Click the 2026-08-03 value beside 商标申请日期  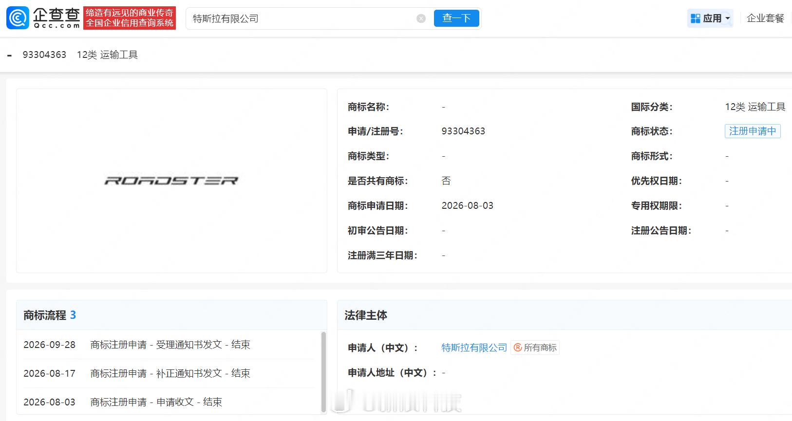coord(468,205)
